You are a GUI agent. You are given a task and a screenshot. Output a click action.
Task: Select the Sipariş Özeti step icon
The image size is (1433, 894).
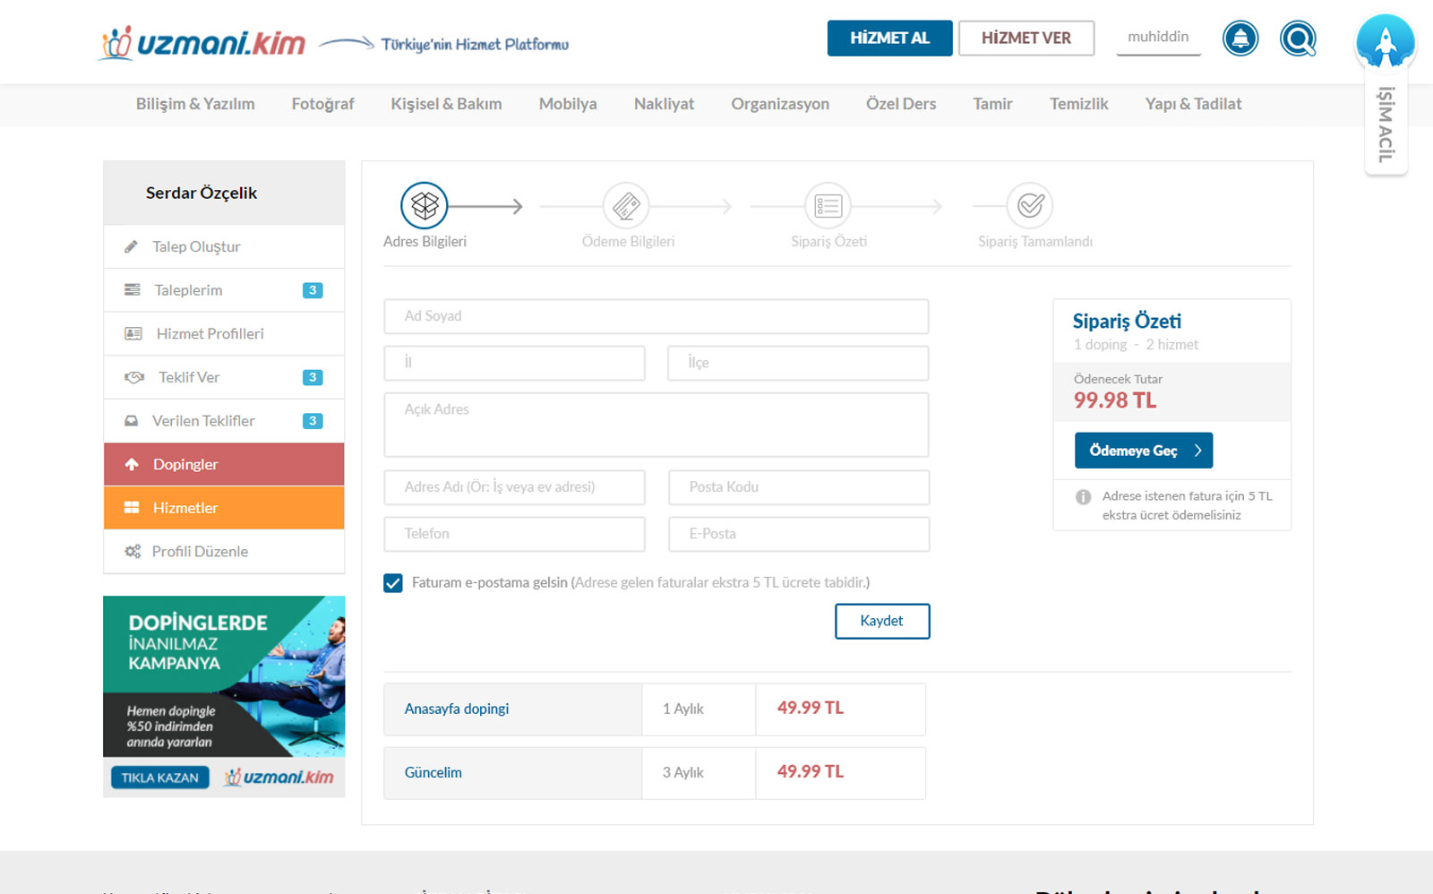coord(828,206)
